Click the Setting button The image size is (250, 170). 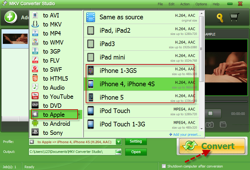pyautogui.click(x=136, y=141)
